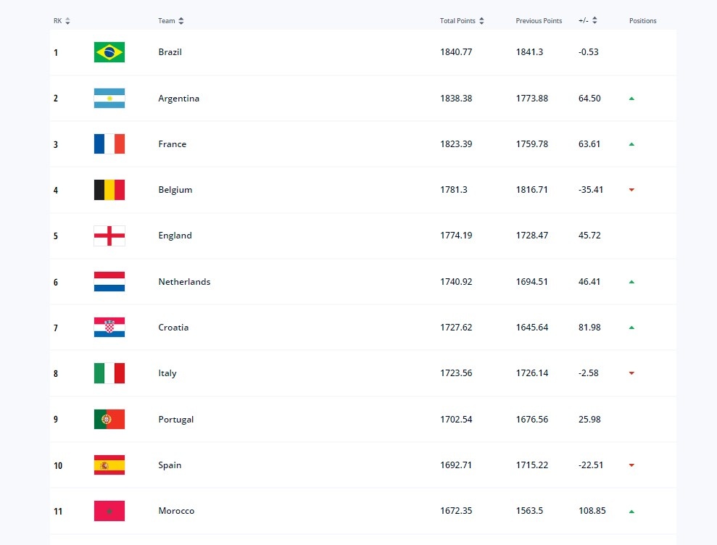Click the Positions column header
Screen dimensions: 717x545
(x=642, y=21)
